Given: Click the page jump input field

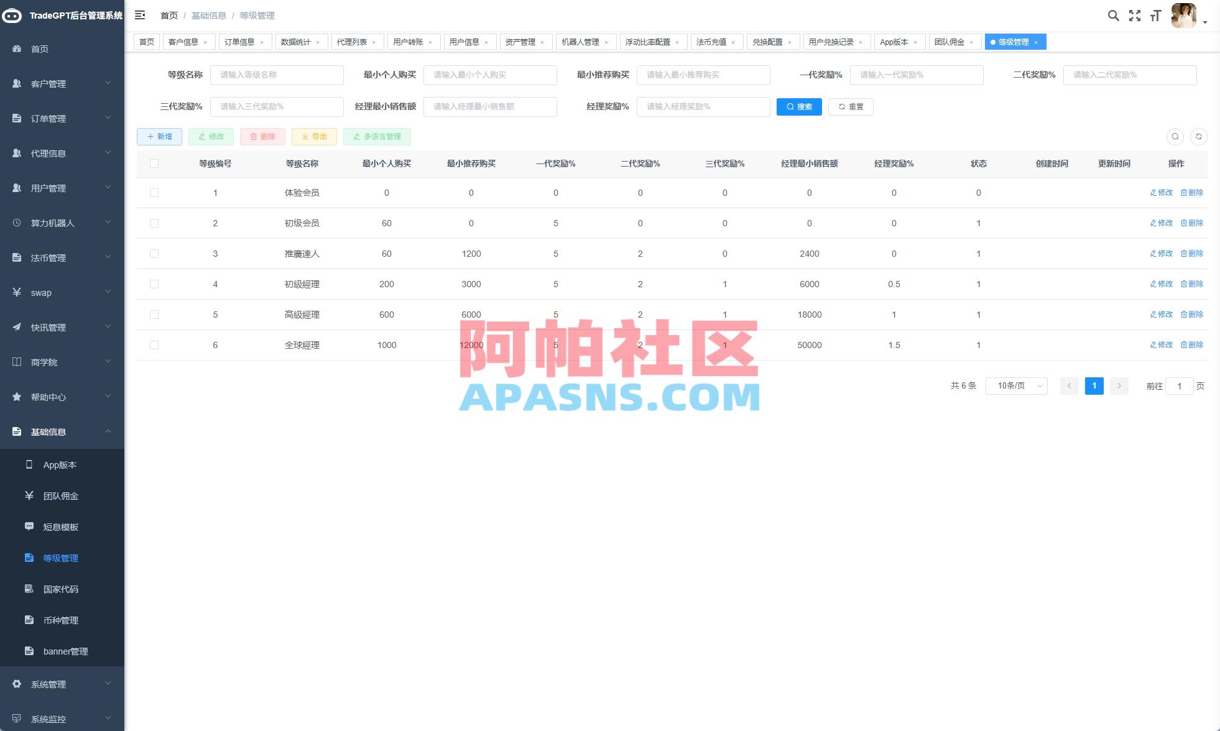Looking at the screenshot, I should point(1180,385).
